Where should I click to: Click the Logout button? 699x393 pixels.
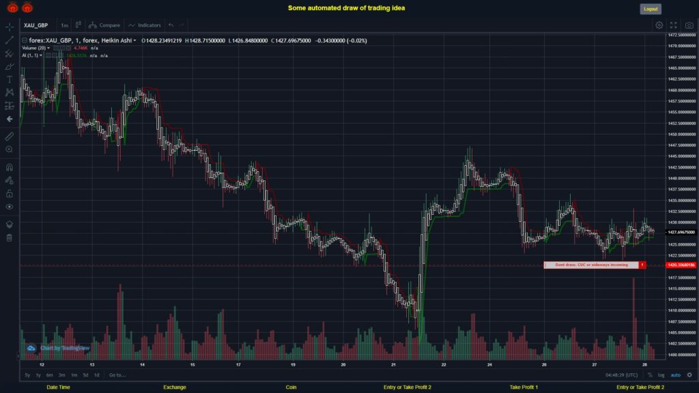pyautogui.click(x=651, y=9)
